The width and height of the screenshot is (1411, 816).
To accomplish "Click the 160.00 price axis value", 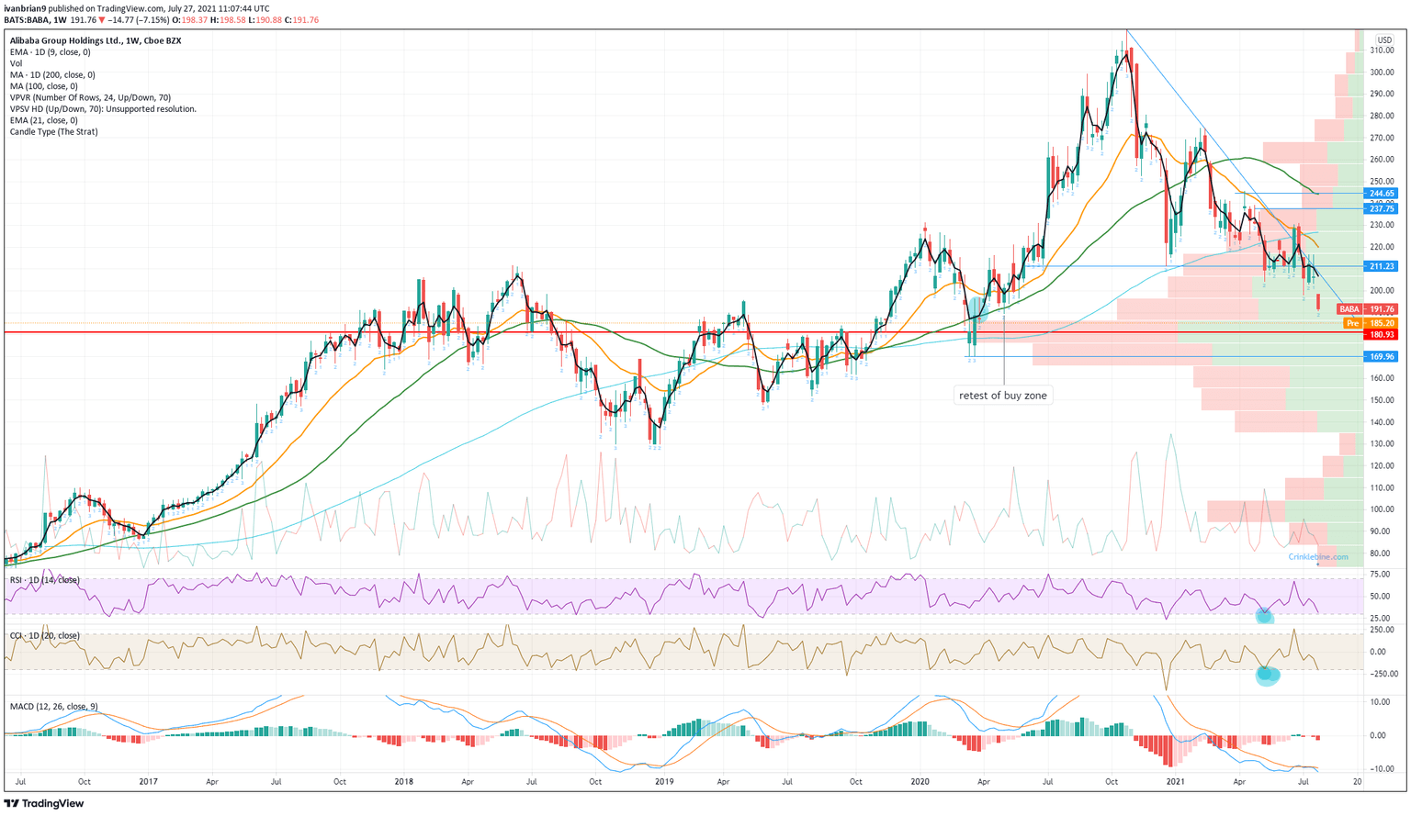I will tap(1383, 378).
